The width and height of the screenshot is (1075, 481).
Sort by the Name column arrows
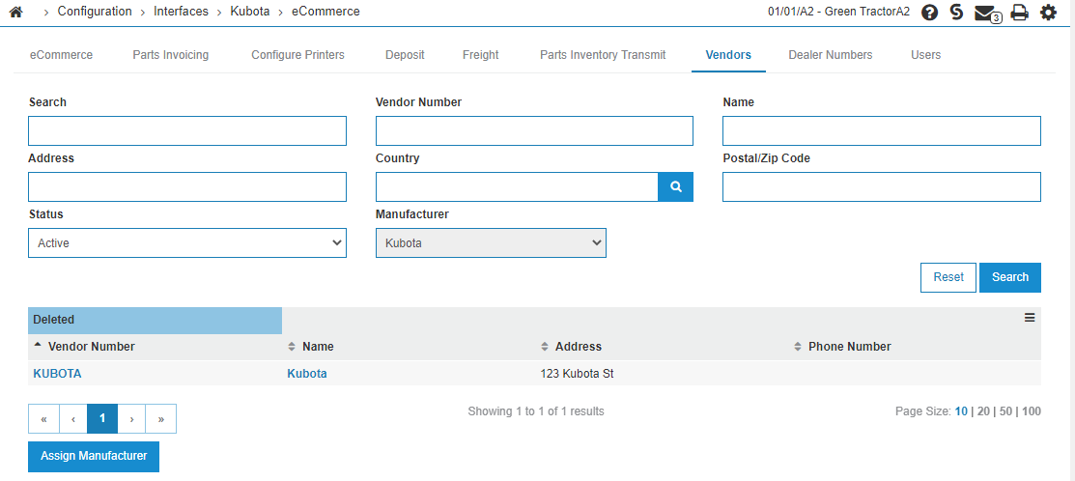coord(292,347)
